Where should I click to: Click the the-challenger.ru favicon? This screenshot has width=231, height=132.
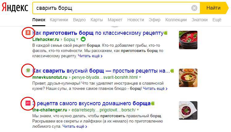[28, 103]
